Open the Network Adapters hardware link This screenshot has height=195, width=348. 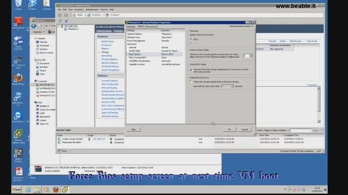pos(110,63)
